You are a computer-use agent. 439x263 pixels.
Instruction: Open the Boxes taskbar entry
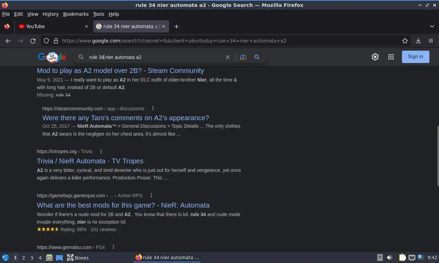[x=78, y=258]
